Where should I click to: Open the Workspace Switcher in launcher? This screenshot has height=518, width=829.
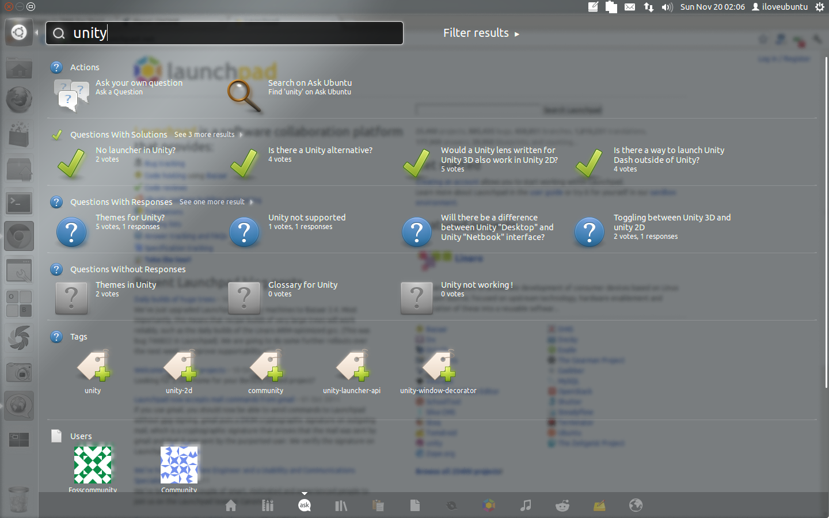[19, 440]
